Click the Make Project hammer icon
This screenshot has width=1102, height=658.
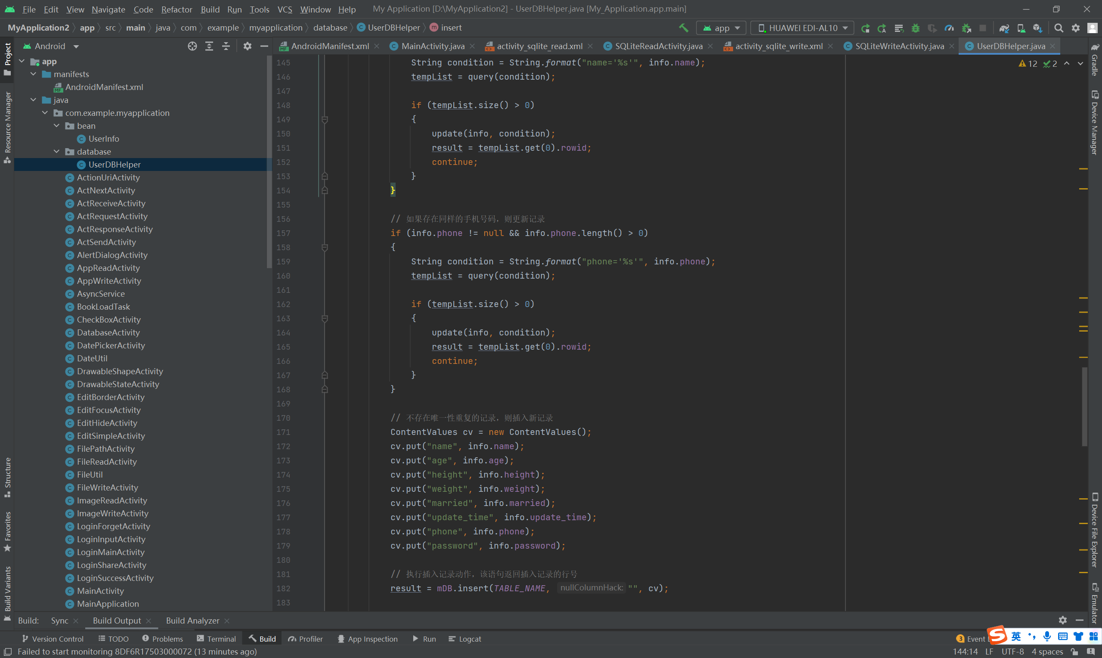pyautogui.click(x=684, y=28)
